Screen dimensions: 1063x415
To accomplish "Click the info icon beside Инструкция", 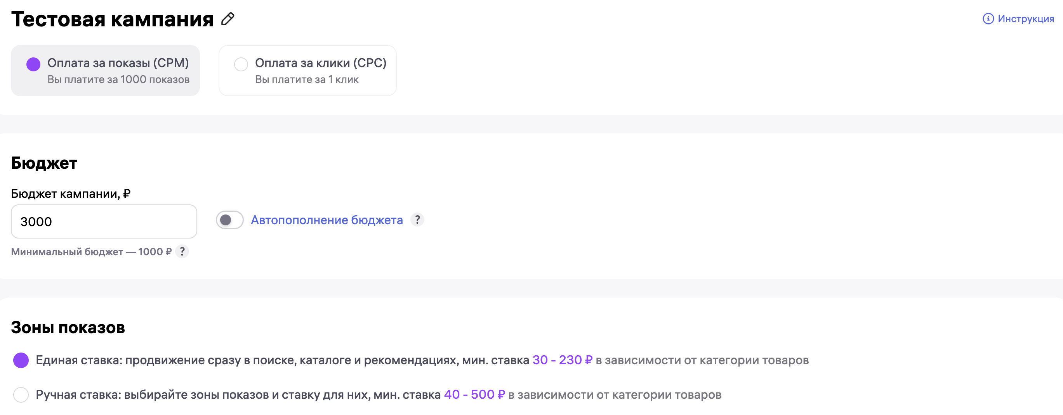I will (988, 19).
